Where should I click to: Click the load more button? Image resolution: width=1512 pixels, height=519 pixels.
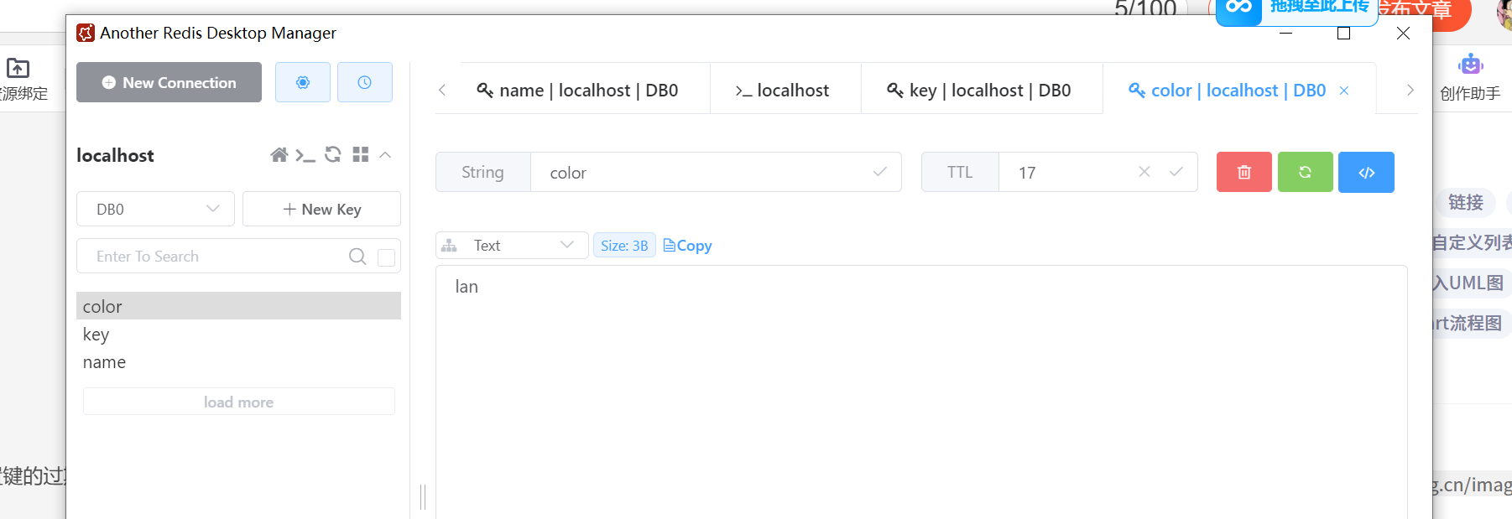tap(238, 402)
